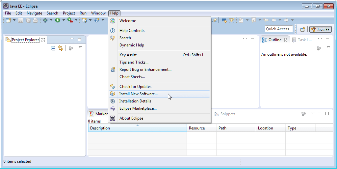Viewport: 337px width, 169px height.
Task: Click the Resource column header
Action: point(202,128)
